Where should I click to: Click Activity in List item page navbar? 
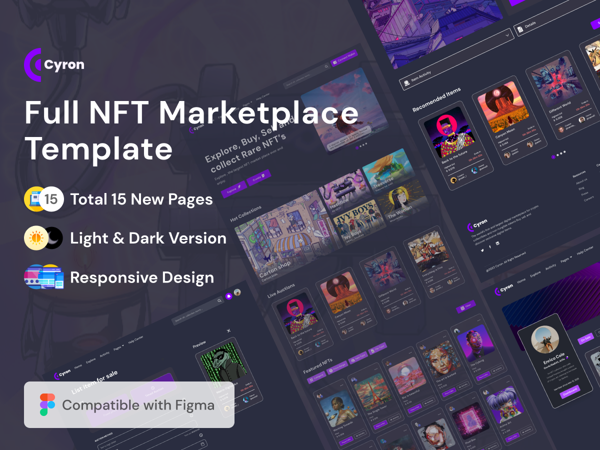pyautogui.click(x=104, y=353)
